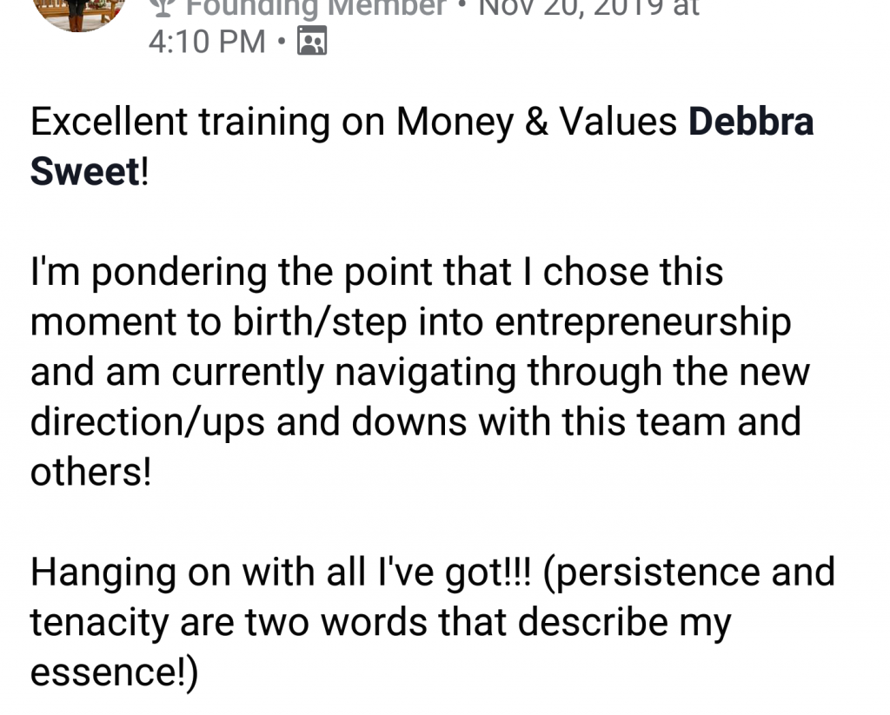This screenshot has width=890, height=715.
Task: Click the line mentioning entrepreneurship
Action: click(410, 322)
